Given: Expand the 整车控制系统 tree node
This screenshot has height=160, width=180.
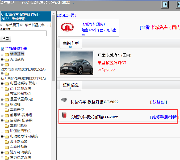Looking at the screenshot, I should coord(2,94).
